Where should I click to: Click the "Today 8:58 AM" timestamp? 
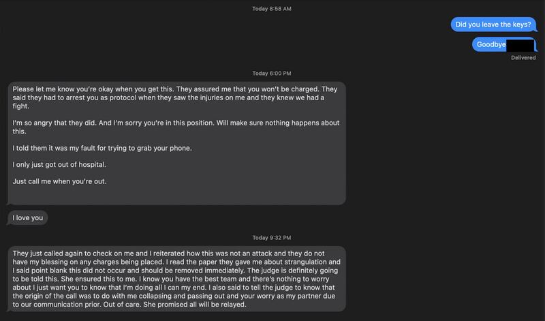pos(272,9)
